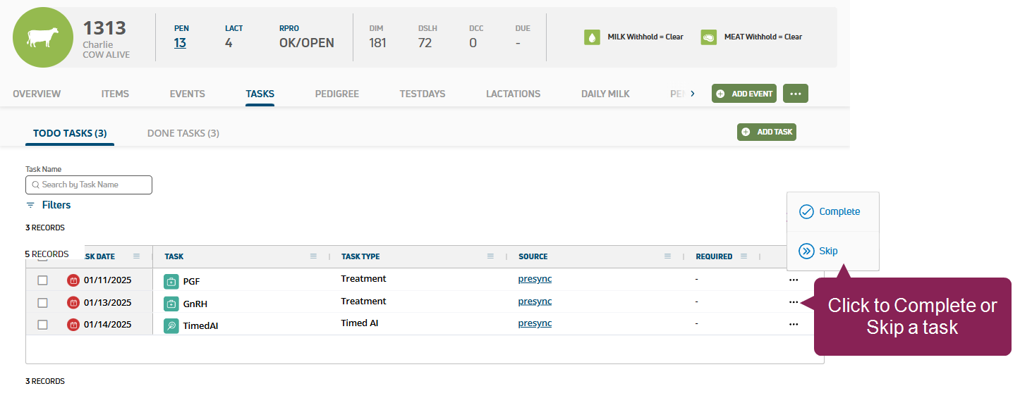
Task: Choose Complete from the popup menu
Action: 831,212
